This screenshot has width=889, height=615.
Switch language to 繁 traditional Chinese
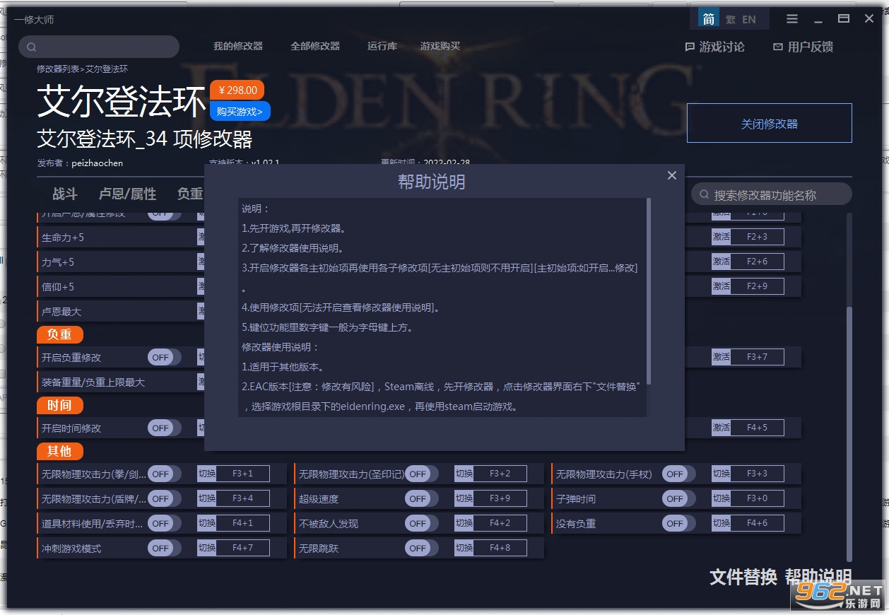point(731,20)
